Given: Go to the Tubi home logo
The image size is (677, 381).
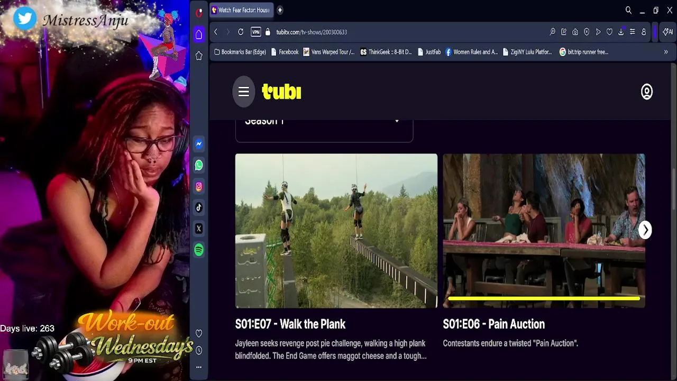Looking at the screenshot, I should [281, 92].
